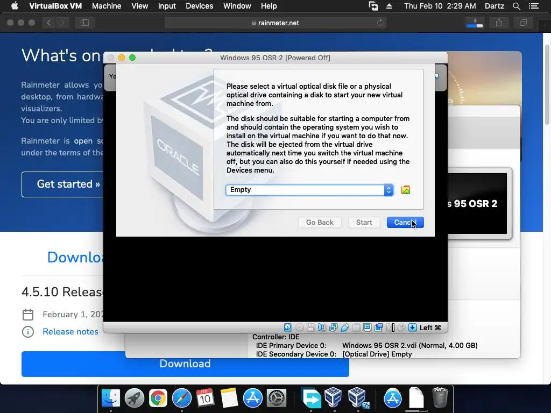Click the display indicator icon in status bar
The height and width of the screenshot is (413, 551).
pos(367,327)
